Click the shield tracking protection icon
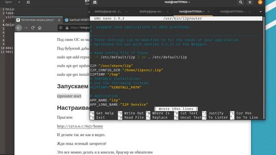 61,28
